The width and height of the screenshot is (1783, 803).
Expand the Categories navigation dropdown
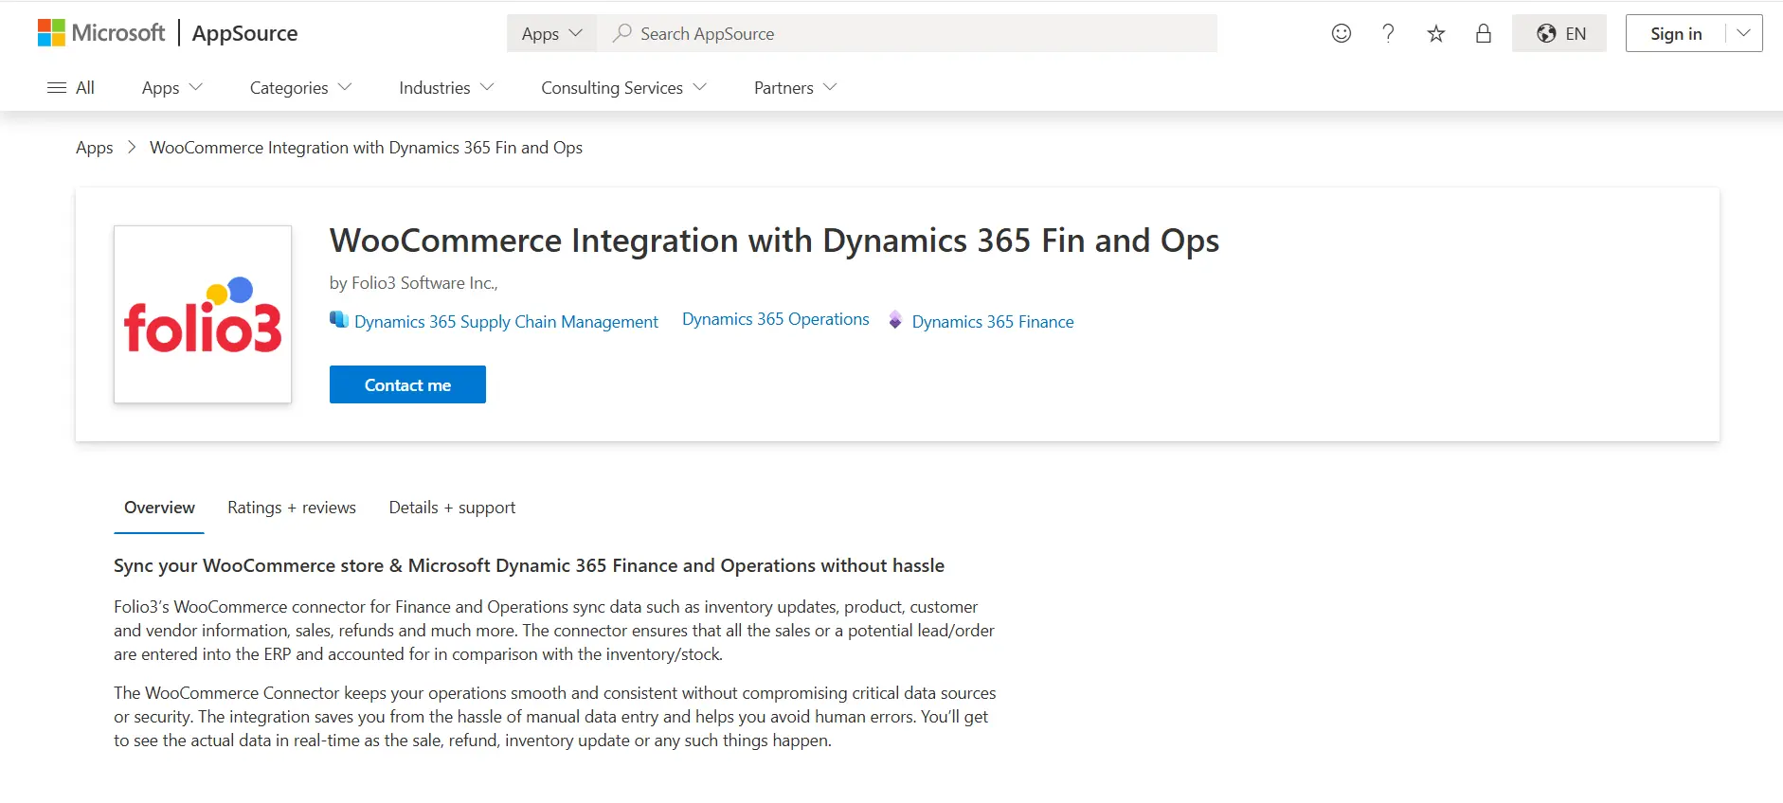pos(300,88)
